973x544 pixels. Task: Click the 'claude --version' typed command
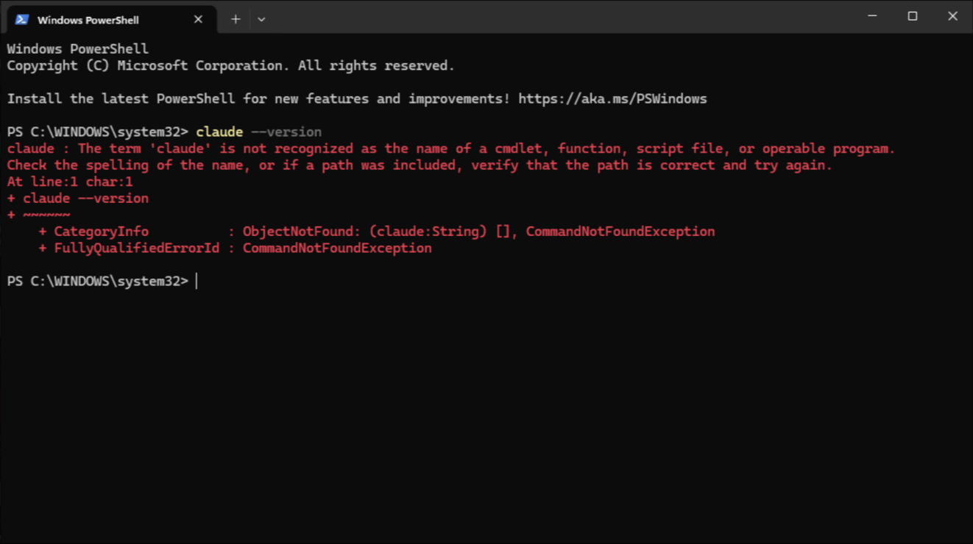pos(258,132)
